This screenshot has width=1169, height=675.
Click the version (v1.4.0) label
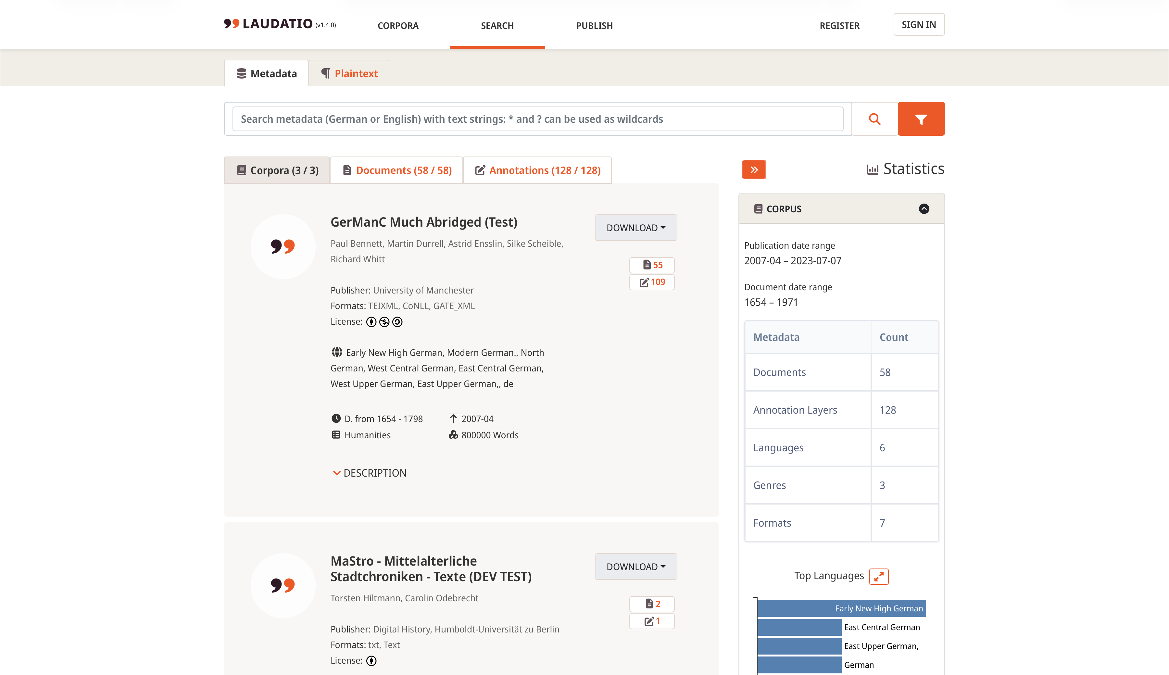(x=325, y=25)
